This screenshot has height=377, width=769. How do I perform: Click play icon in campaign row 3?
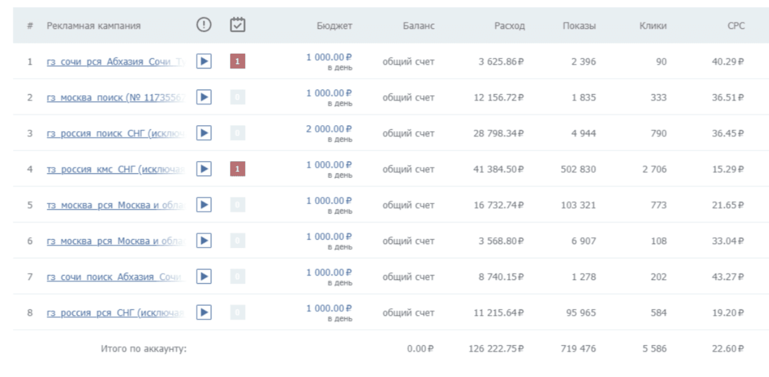coord(203,133)
